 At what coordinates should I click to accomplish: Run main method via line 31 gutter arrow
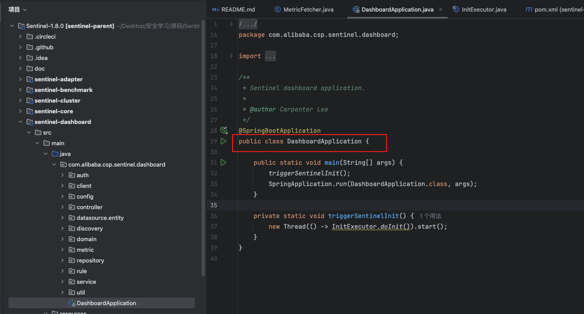(224, 163)
